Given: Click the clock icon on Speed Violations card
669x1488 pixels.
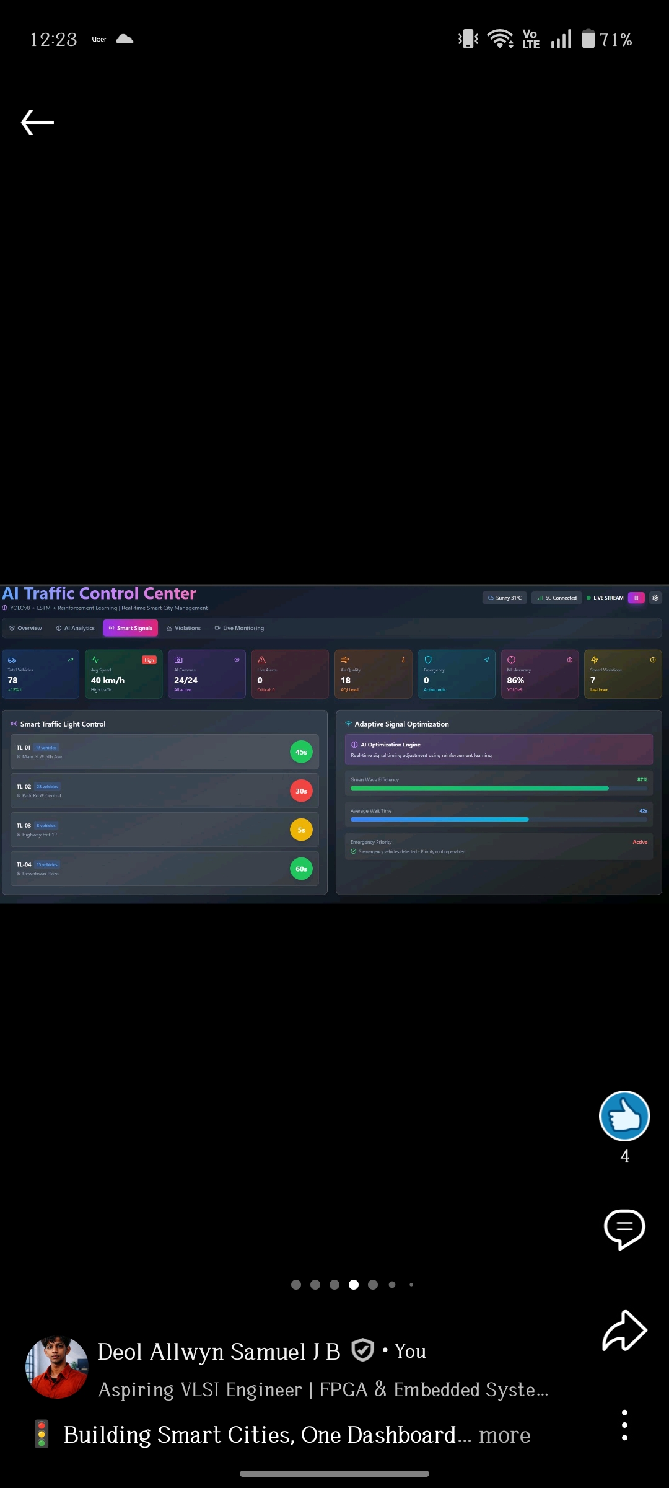Looking at the screenshot, I should pyautogui.click(x=653, y=660).
